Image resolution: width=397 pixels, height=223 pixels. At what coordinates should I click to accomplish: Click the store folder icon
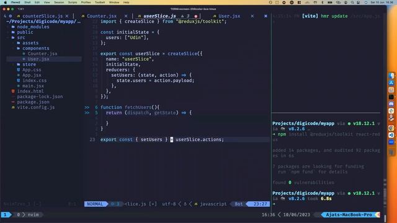(19, 64)
